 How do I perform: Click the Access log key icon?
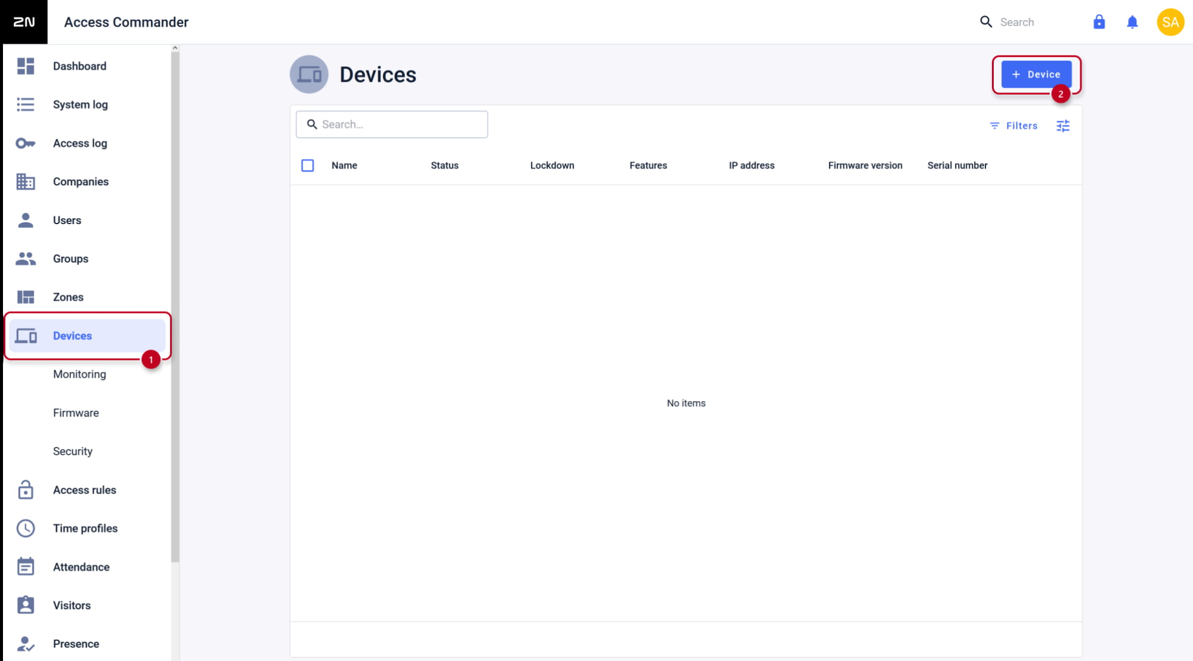pos(26,143)
